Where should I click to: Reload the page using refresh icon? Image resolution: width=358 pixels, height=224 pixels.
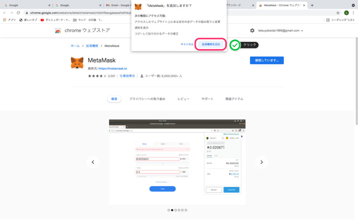coord(18,13)
